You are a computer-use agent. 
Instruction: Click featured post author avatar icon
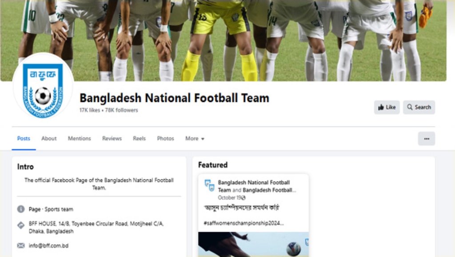point(210,186)
